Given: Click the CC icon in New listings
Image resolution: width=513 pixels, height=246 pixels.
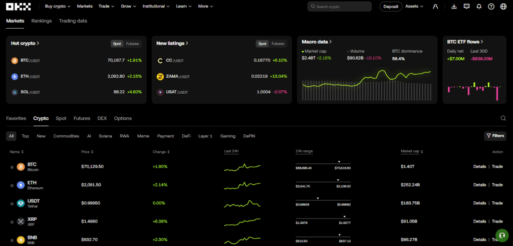Looking at the screenshot, I should [x=160, y=61].
